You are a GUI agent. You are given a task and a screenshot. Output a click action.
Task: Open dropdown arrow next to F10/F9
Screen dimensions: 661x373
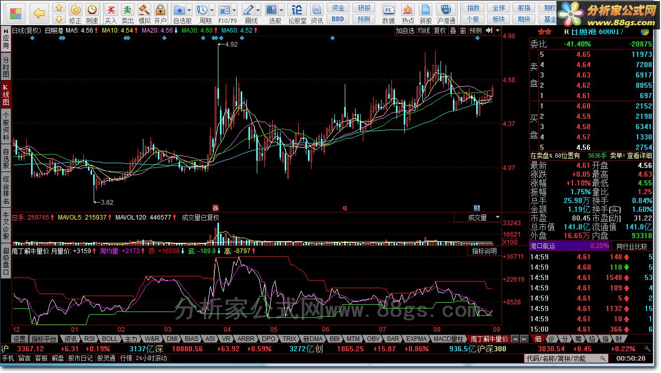[x=234, y=10]
